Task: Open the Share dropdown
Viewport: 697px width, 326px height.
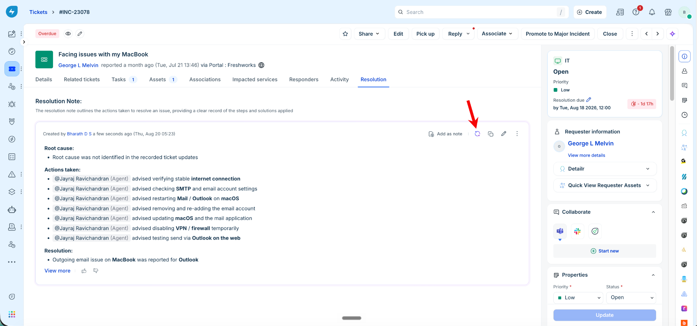Action: click(x=369, y=34)
